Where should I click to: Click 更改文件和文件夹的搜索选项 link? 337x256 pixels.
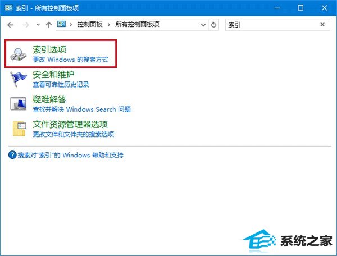pyautogui.click(x=73, y=134)
